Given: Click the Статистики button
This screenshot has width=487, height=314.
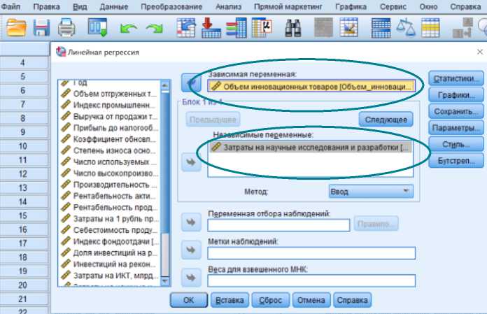Looking at the screenshot, I should click(x=456, y=78).
